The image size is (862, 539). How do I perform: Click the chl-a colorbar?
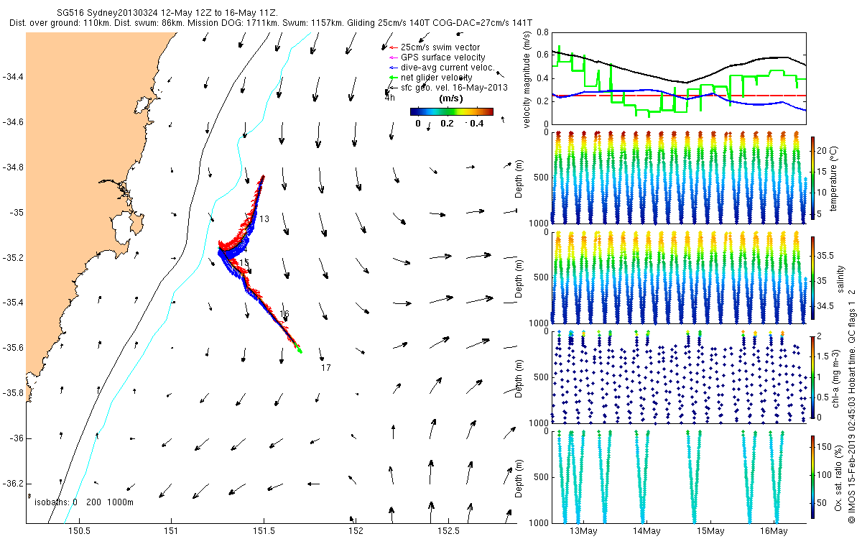click(x=812, y=376)
